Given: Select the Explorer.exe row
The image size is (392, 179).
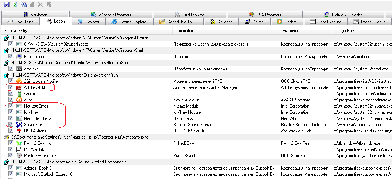Looking at the screenshot, I should pos(35,57).
